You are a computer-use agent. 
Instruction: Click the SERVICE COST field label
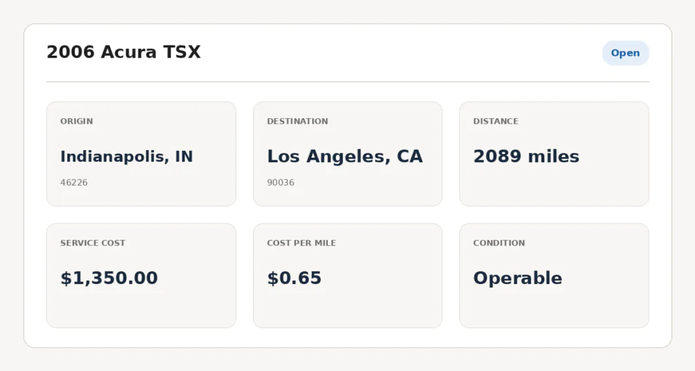click(92, 243)
